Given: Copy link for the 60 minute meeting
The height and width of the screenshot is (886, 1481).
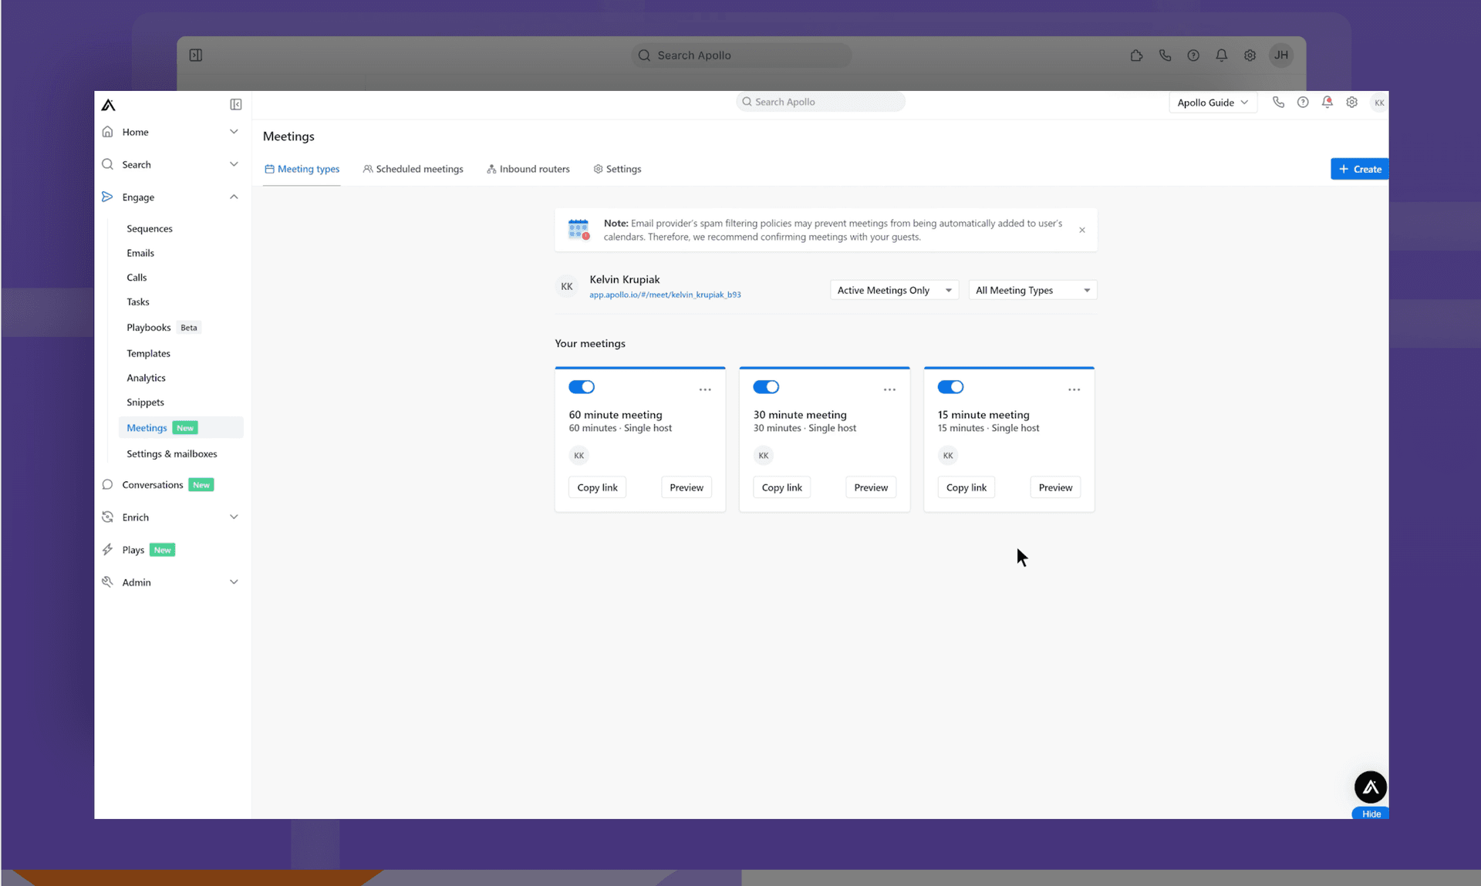Looking at the screenshot, I should [x=597, y=487].
